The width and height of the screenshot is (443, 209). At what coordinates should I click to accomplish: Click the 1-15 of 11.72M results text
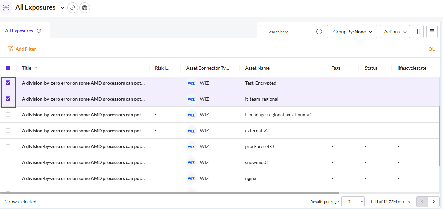point(390,202)
